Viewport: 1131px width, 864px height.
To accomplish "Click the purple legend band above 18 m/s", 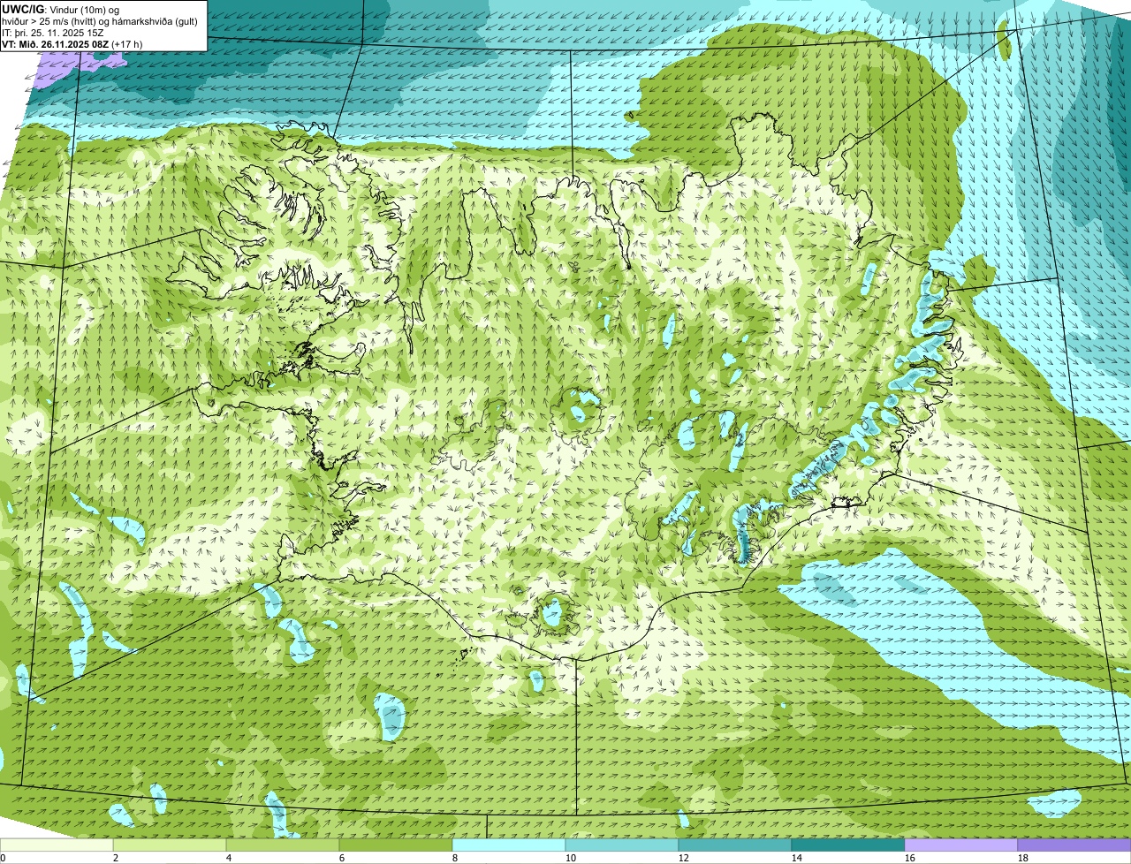I will [x=1074, y=845].
